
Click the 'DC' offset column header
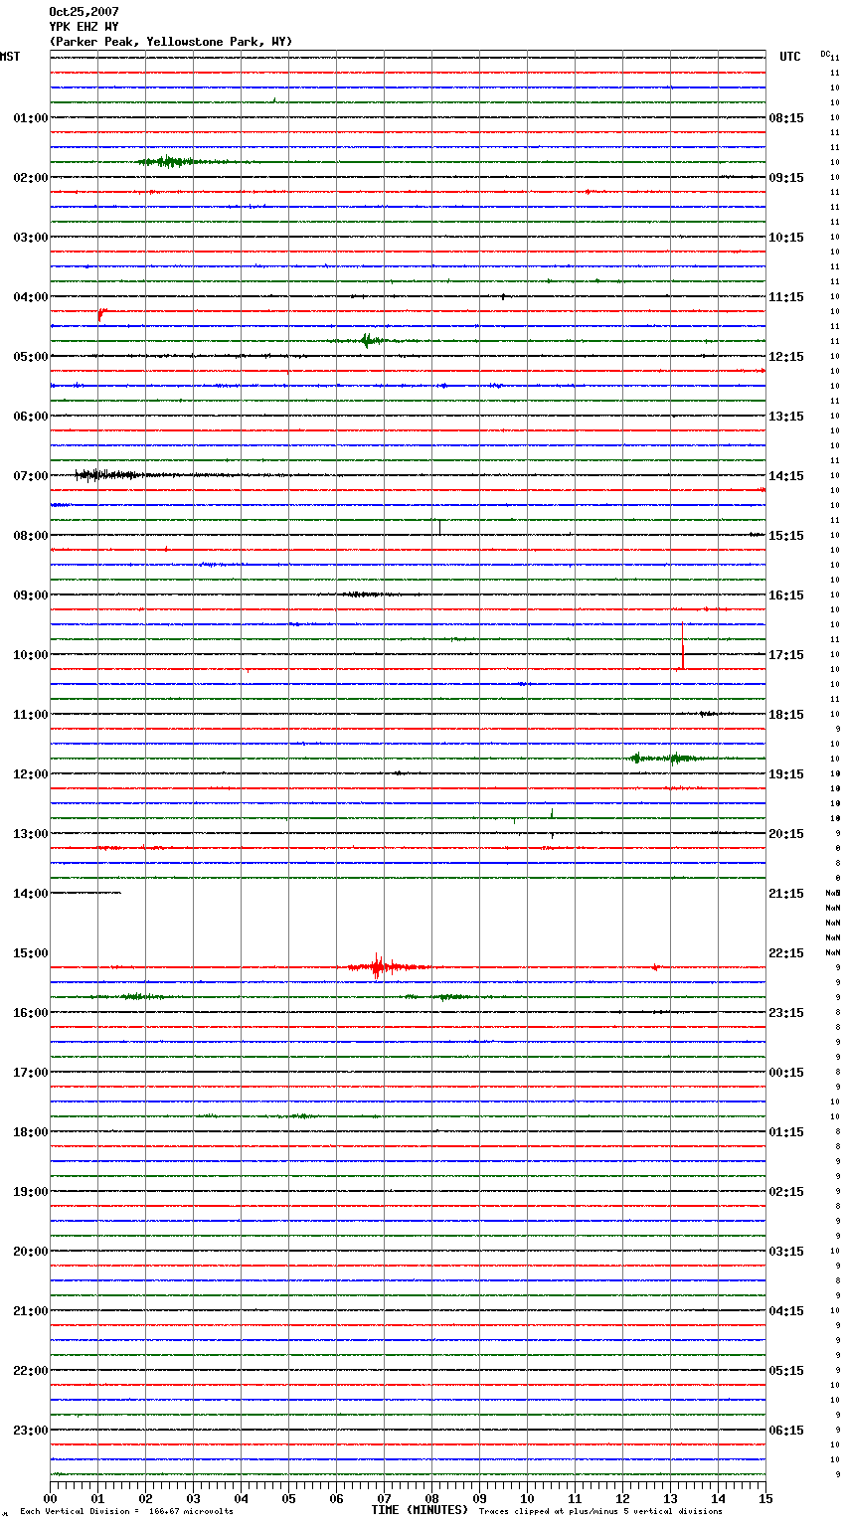pyautogui.click(x=825, y=54)
